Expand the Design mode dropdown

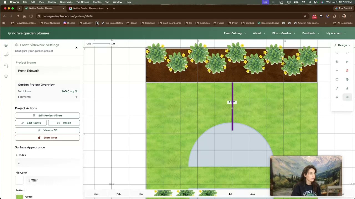click(x=342, y=45)
